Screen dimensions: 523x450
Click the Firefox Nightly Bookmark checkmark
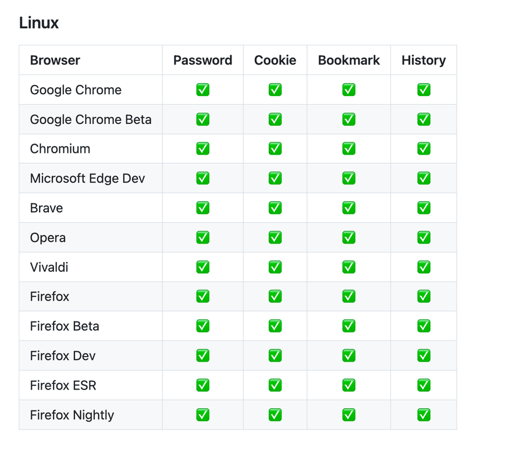(x=349, y=415)
